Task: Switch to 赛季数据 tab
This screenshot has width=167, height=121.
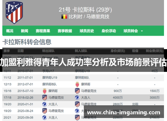Action: click(x=65, y=31)
